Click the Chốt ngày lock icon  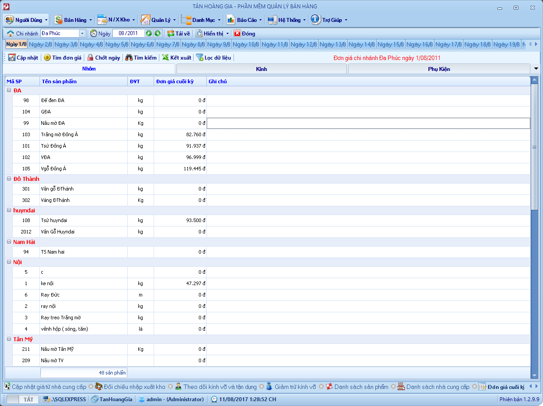click(x=90, y=58)
